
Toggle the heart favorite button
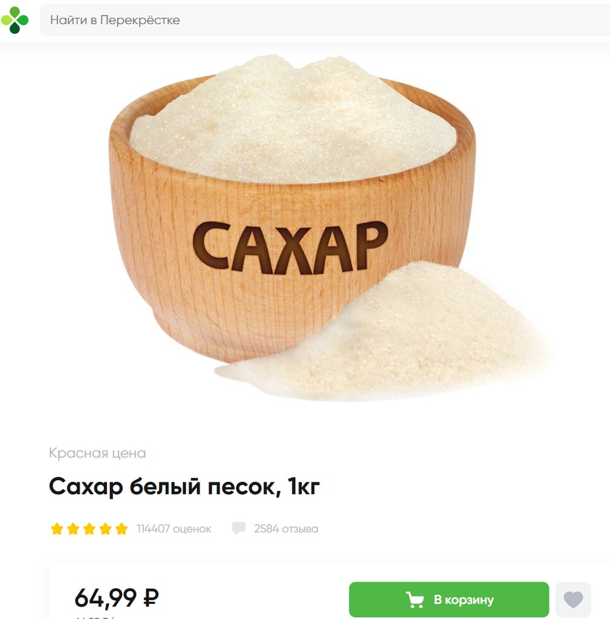click(x=573, y=599)
